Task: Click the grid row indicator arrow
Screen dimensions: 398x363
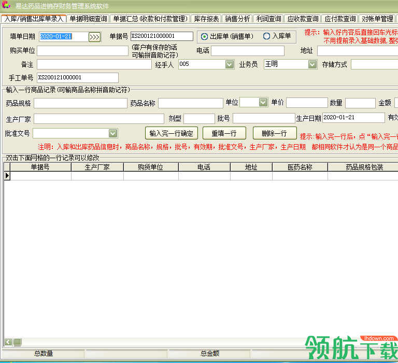Action: pyautogui.click(x=7, y=176)
